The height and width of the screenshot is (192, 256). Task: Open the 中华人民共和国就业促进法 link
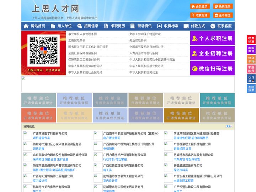(x=146, y=66)
